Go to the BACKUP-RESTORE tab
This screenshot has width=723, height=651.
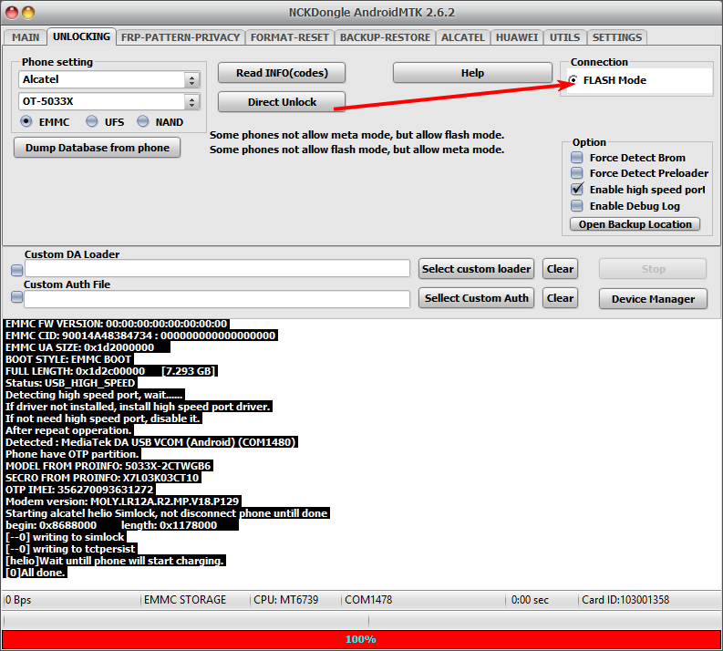tap(385, 37)
